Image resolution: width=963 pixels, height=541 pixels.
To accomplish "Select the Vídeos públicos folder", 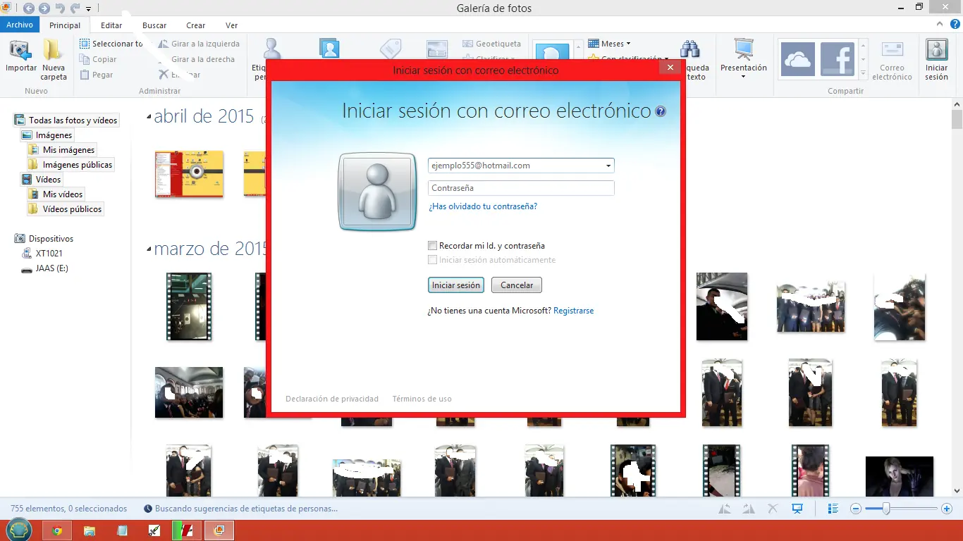I will point(65,209).
